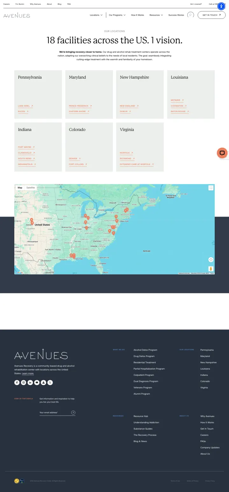
Task: Open How It Works page
Action: (x=137, y=15)
